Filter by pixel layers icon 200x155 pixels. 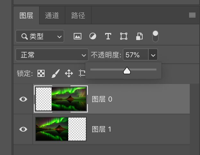point(78,36)
